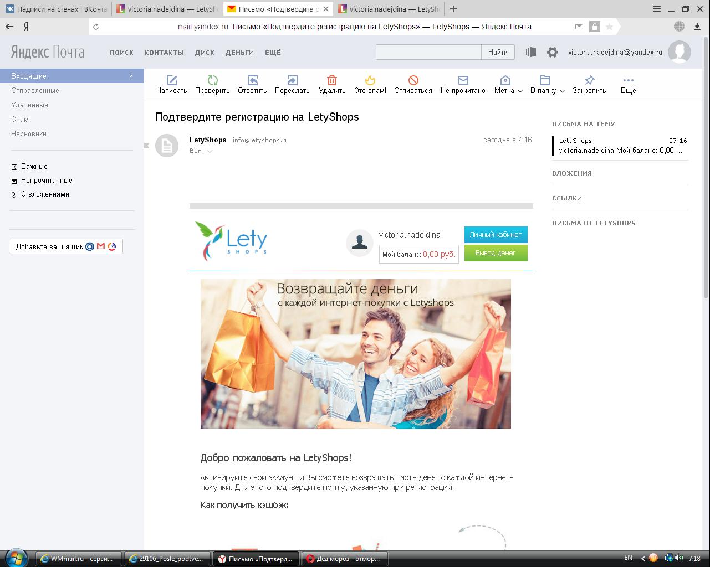Click the green Вывод денег button
This screenshot has height=567, width=710.
[496, 253]
